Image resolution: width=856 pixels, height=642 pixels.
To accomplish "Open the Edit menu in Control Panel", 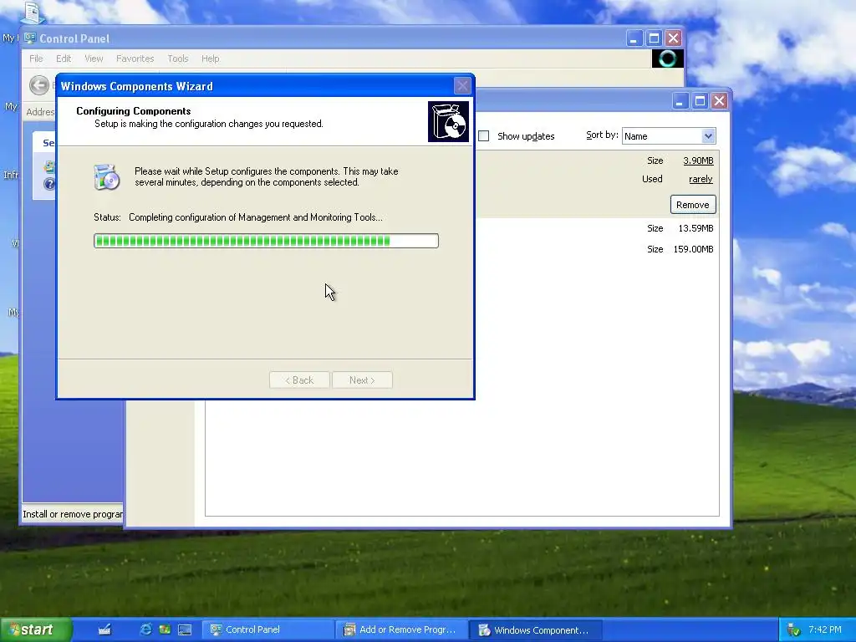I will tap(64, 59).
